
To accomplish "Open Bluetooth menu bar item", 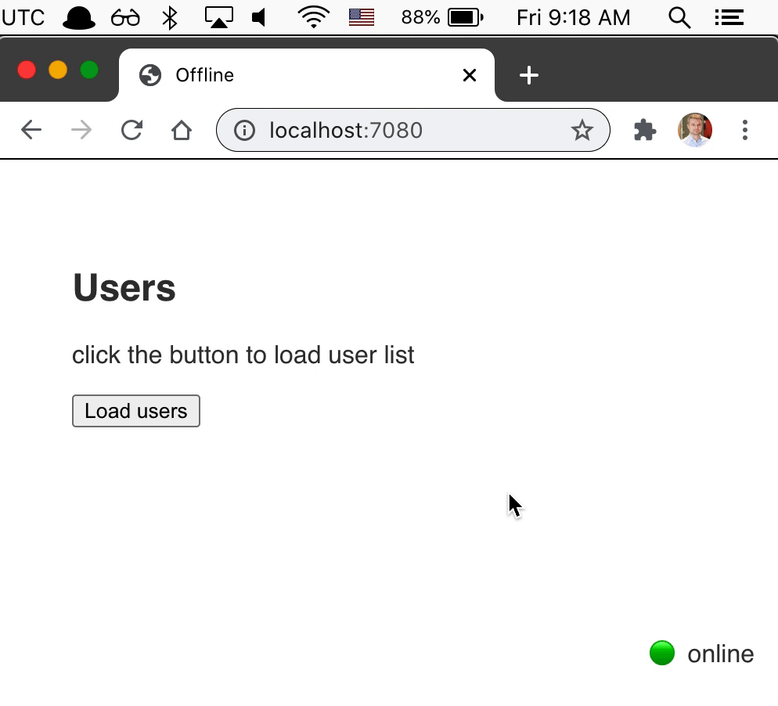I will click(x=170, y=17).
